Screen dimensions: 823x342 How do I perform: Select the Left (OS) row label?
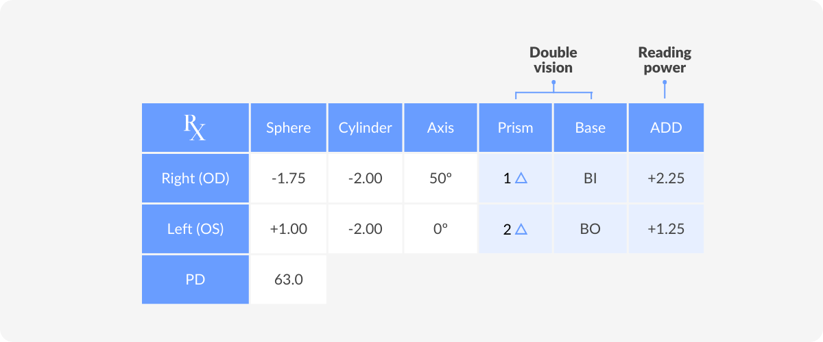coord(195,229)
